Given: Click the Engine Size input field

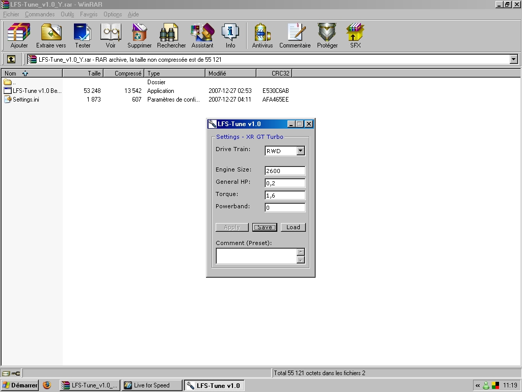Looking at the screenshot, I should tap(285, 170).
